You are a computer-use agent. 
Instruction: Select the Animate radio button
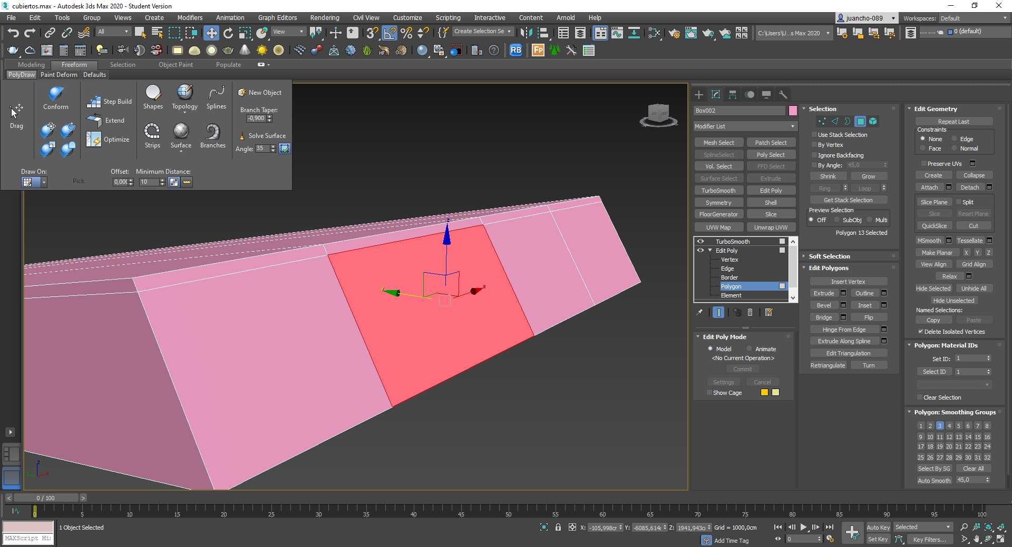point(749,349)
